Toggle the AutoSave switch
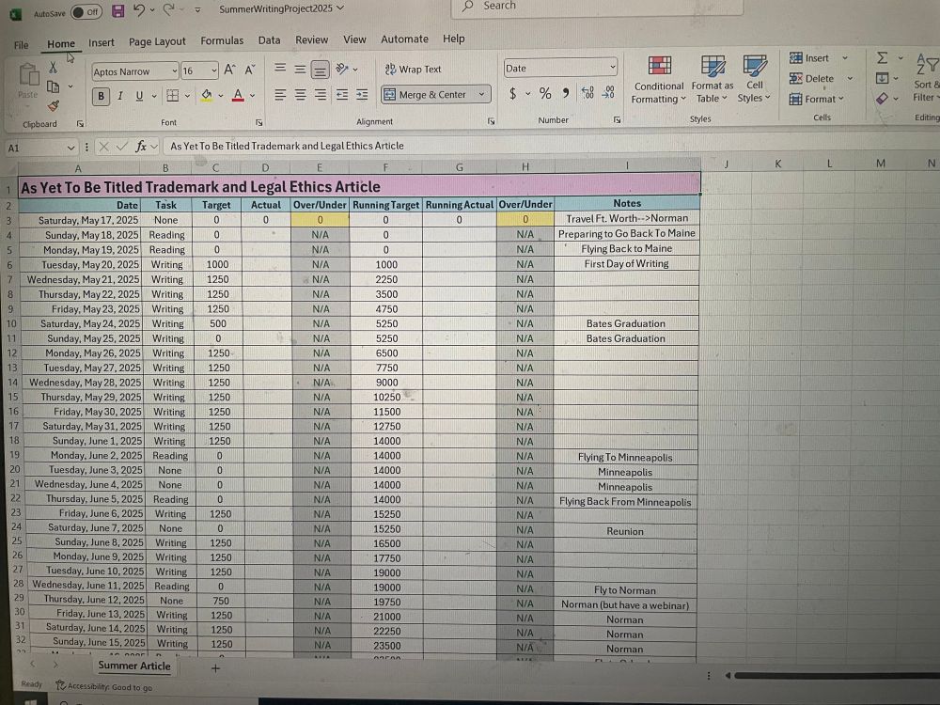This screenshot has height=705, width=940. pyautogui.click(x=86, y=12)
